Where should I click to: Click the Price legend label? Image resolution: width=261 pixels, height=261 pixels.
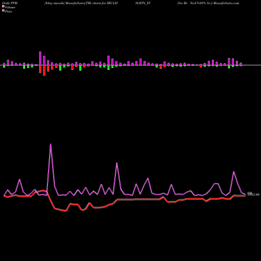(x=8, y=11)
